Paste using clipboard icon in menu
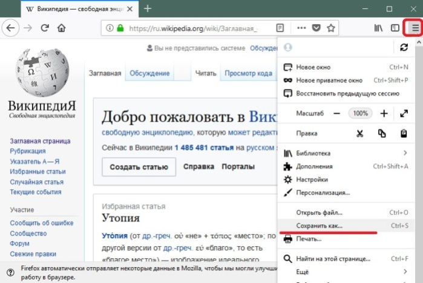Viewport: 423px width, 283px height. (x=404, y=134)
